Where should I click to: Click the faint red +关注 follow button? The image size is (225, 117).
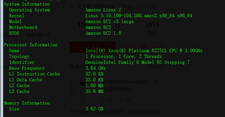[x=93, y=47]
